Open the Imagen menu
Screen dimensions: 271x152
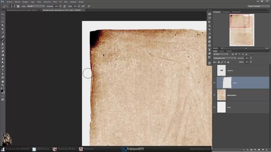[25, 2]
